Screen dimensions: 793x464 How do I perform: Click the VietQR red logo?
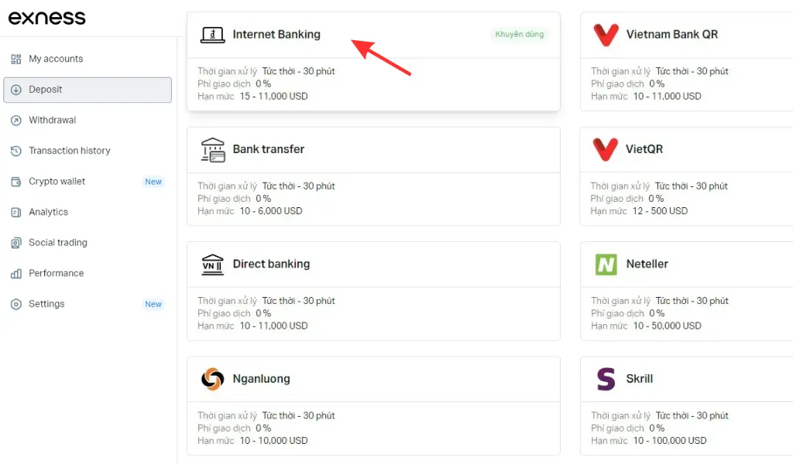pos(606,149)
